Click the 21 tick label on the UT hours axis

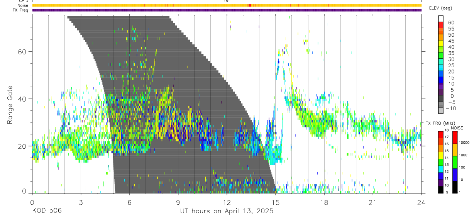tap(372, 202)
